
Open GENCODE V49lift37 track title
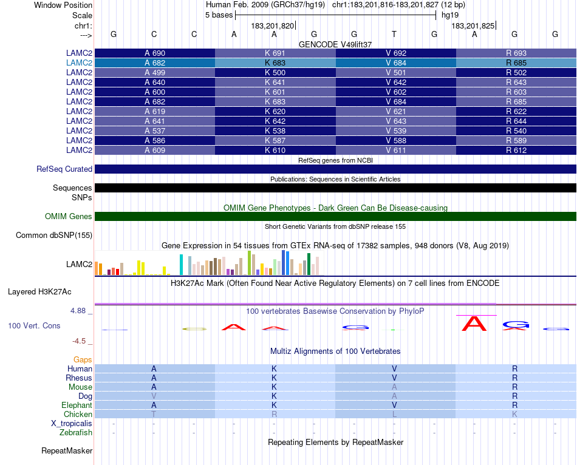335,44
